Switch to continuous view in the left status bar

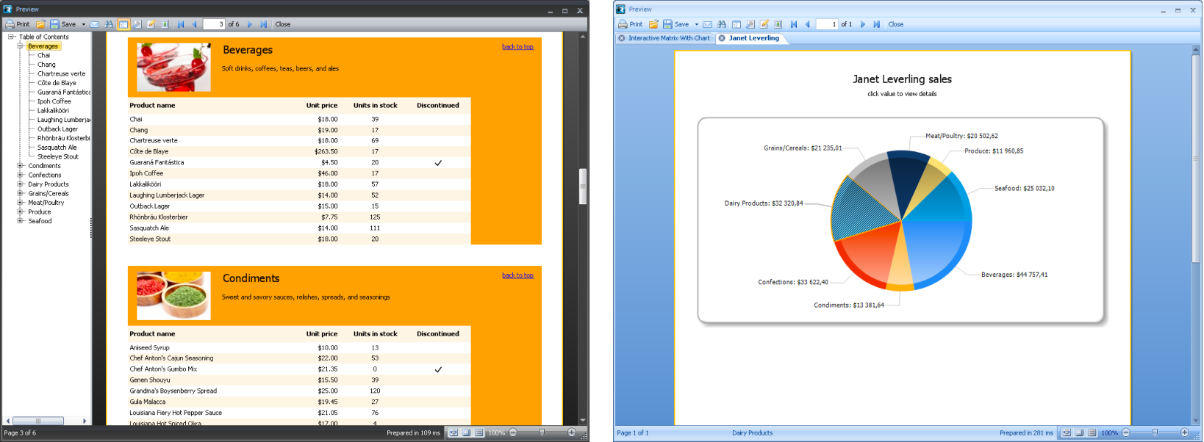point(479,432)
